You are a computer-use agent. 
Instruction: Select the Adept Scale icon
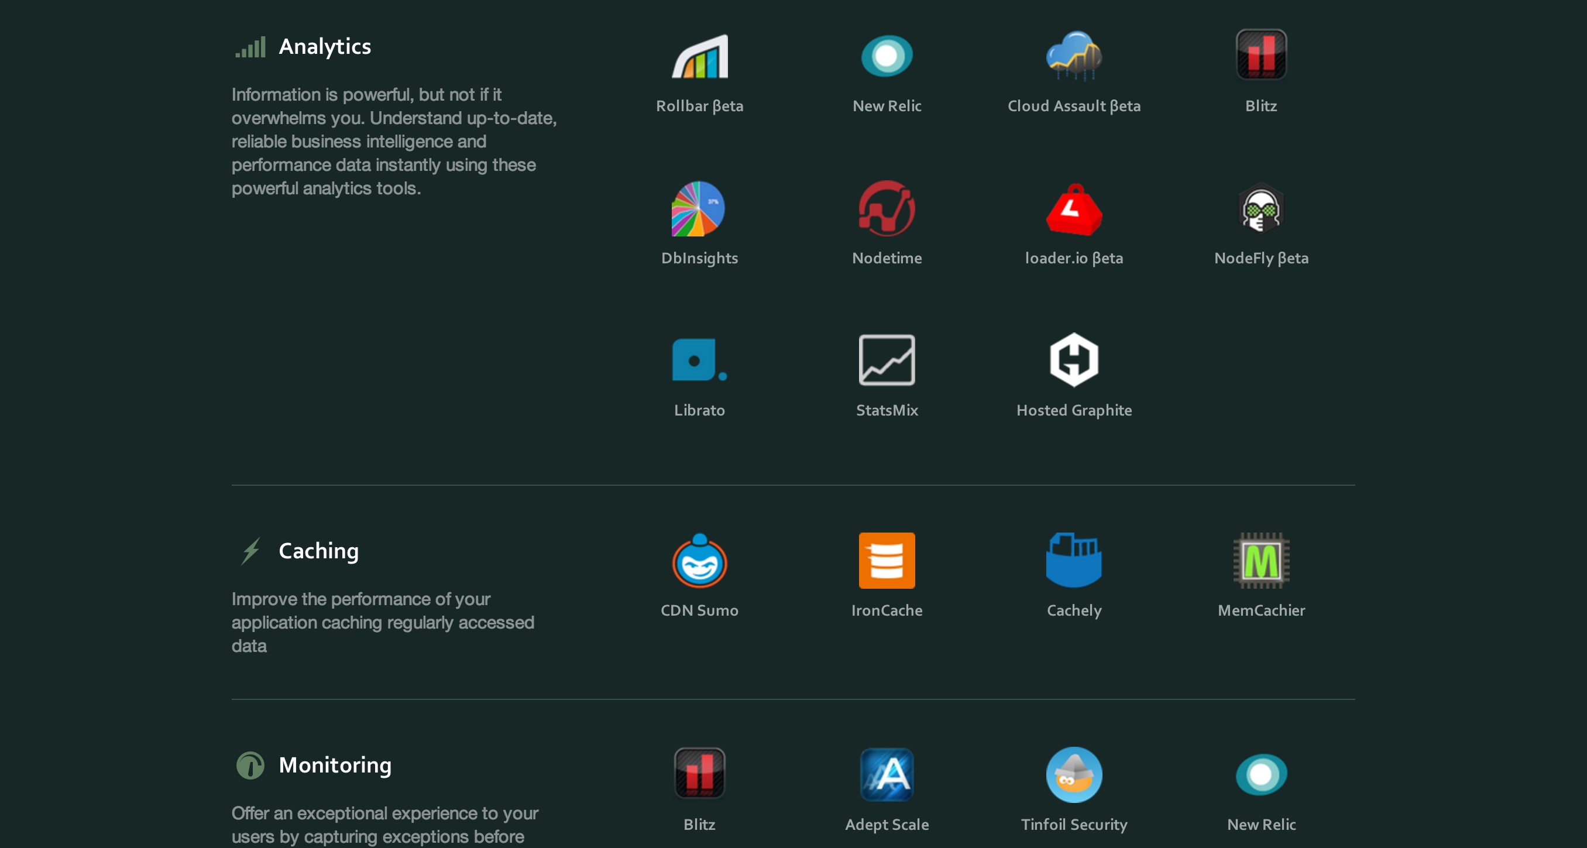tap(887, 774)
